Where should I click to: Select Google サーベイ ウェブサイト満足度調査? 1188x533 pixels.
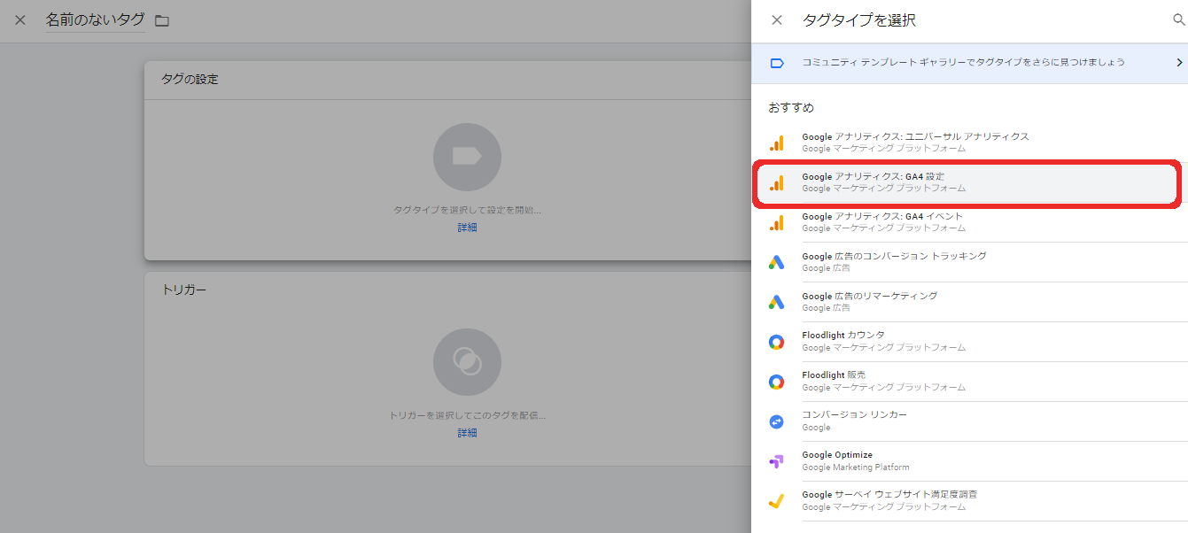tap(969, 501)
